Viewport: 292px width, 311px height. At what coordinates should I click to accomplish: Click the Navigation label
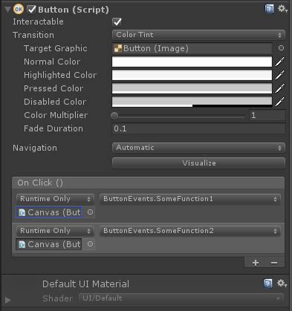click(35, 148)
